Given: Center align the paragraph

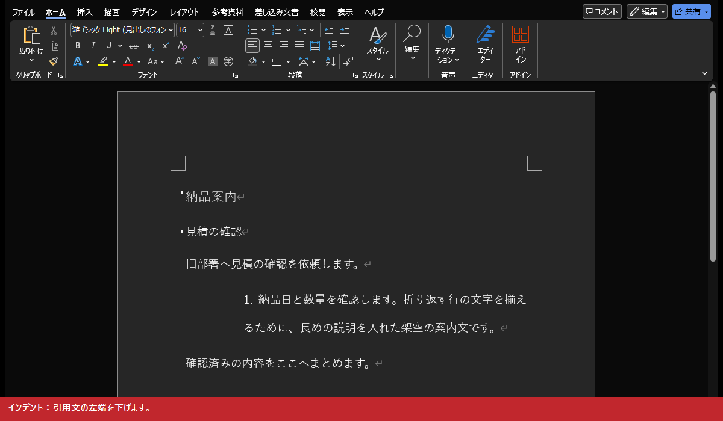Looking at the screenshot, I should (268, 46).
